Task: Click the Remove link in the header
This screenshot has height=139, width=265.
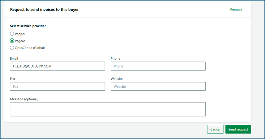Action: 236,9
